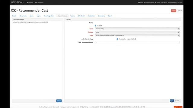The image size is (193, 108).
Task: Click the red Delete project button
Action: point(173,11)
